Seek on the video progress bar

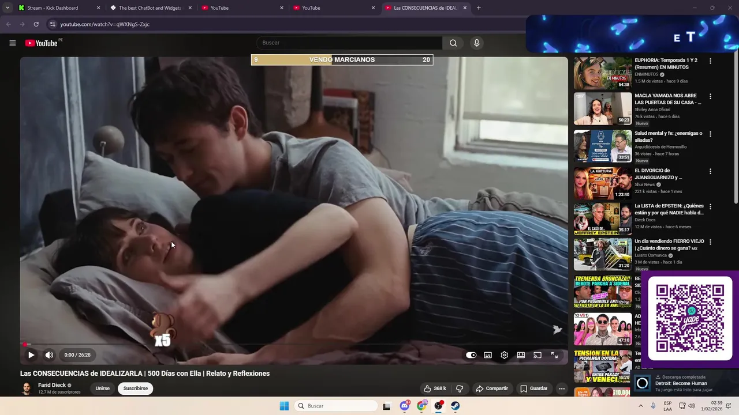pos(294,344)
